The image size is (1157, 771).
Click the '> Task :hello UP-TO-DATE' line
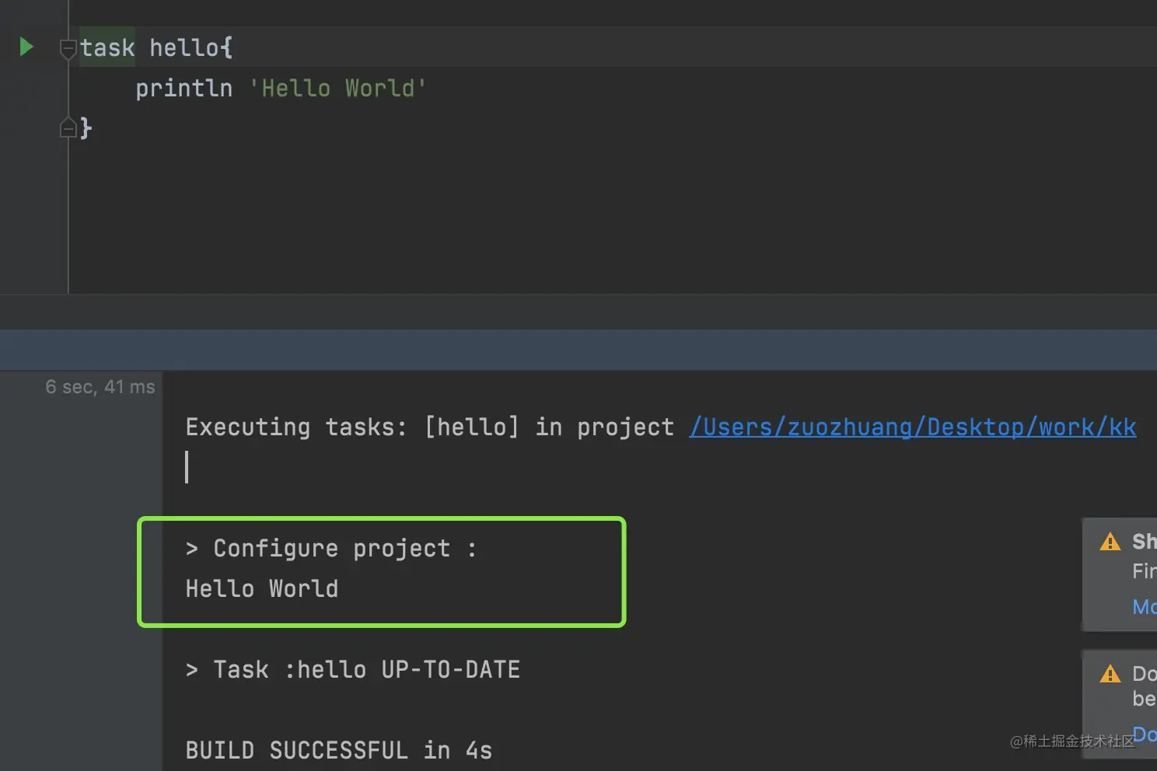click(353, 670)
